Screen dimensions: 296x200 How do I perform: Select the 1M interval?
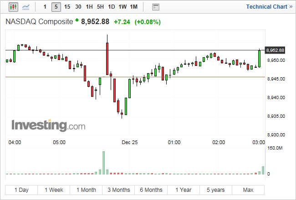133,7
